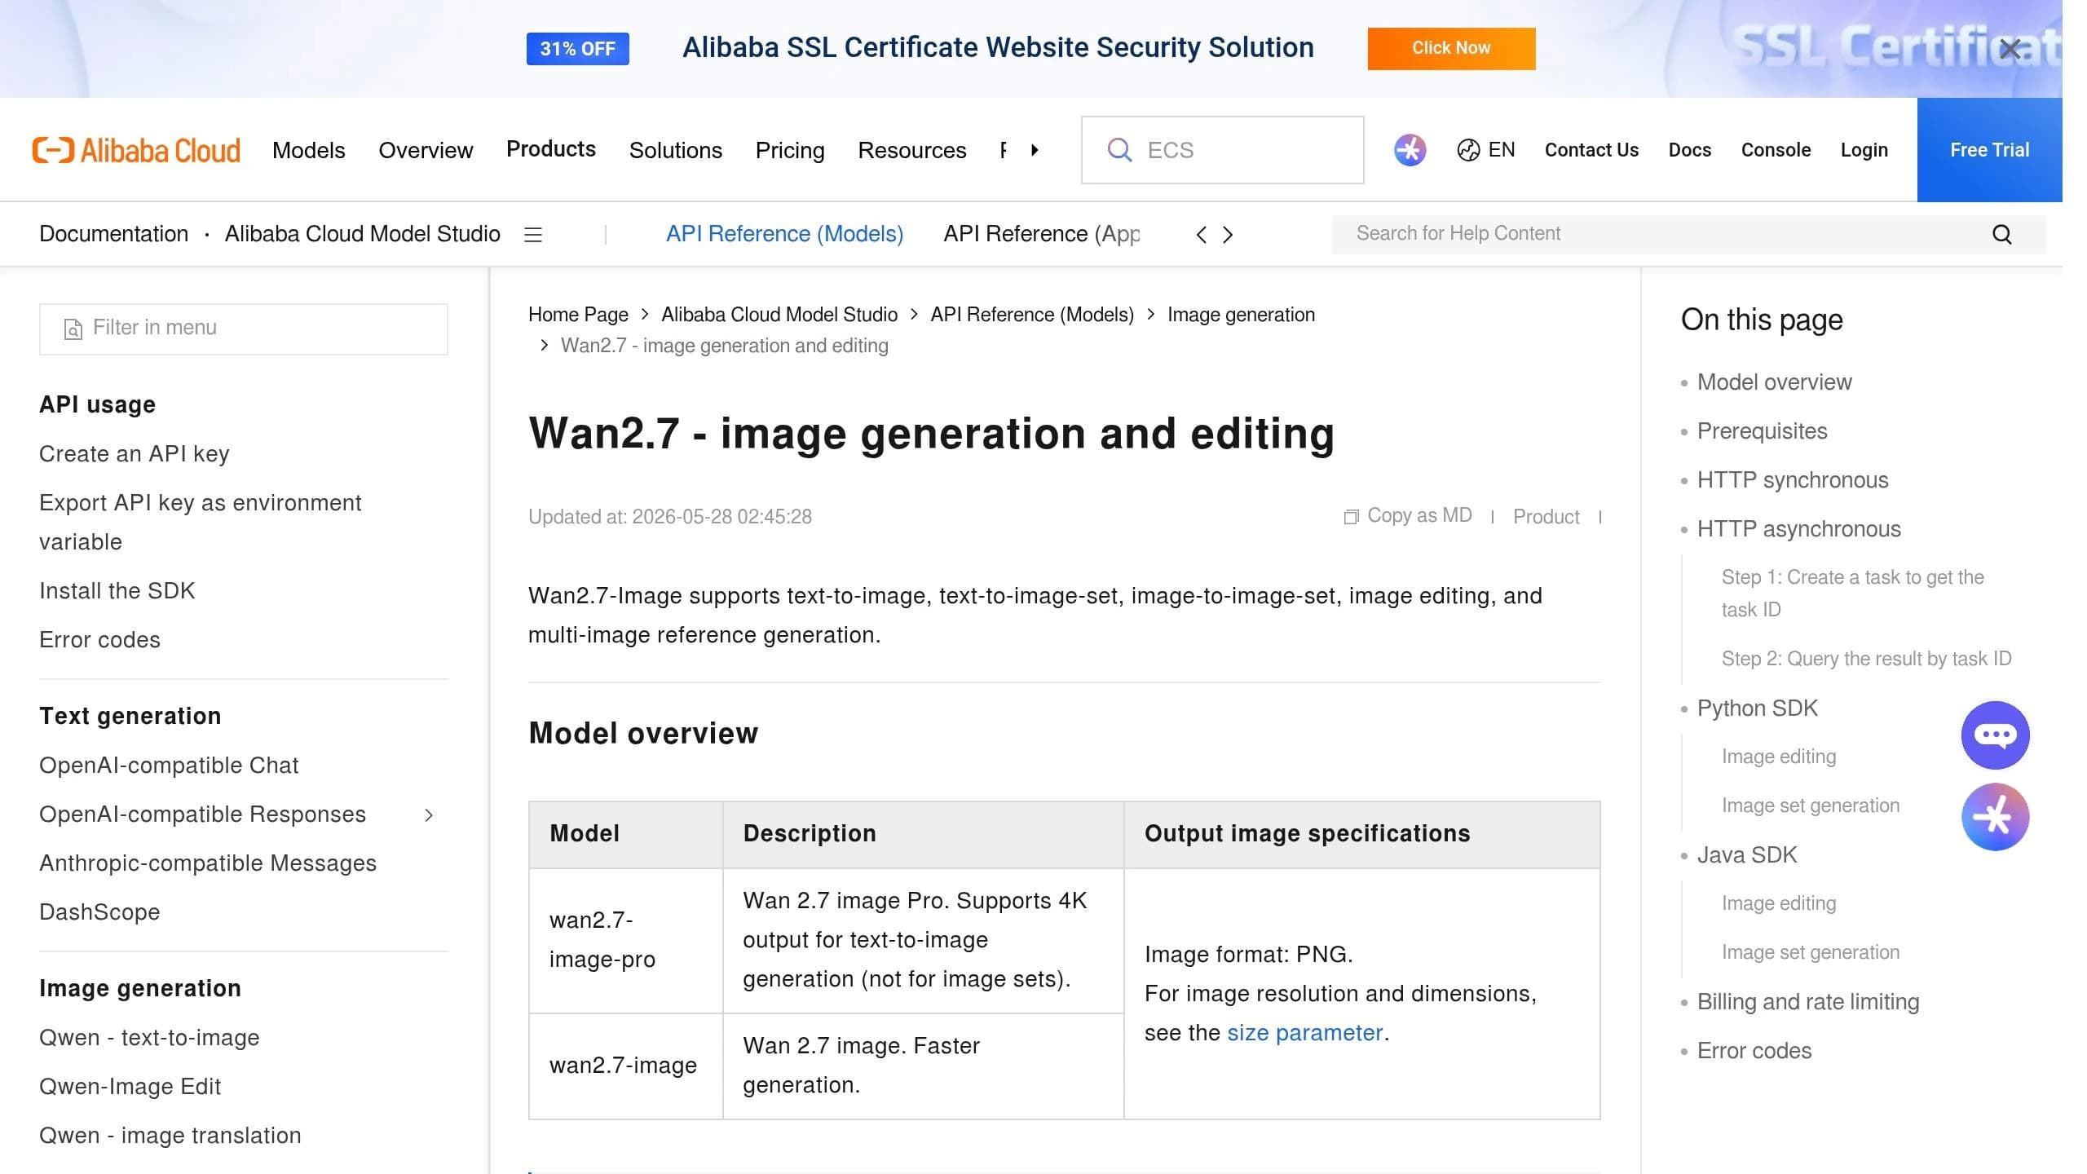Close the SSL Certificate promo banner
The height and width of the screenshot is (1174, 2087).
click(x=2010, y=49)
